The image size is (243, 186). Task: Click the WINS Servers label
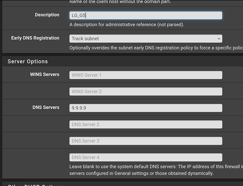(x=45, y=74)
